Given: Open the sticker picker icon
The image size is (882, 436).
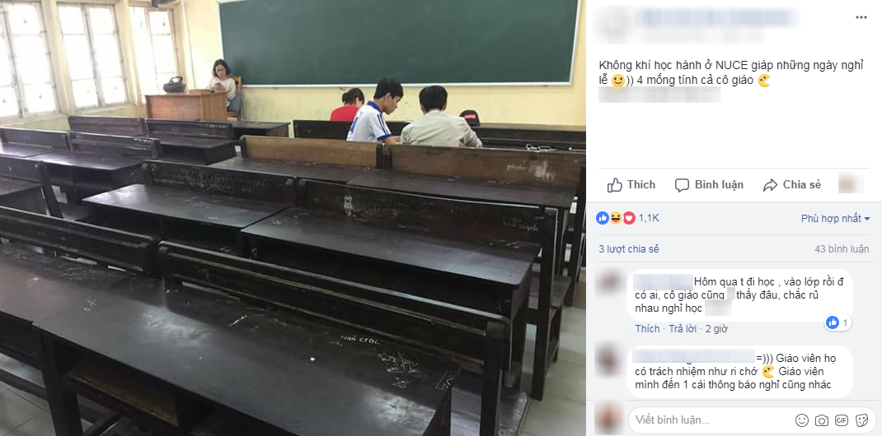Looking at the screenshot, I should tap(861, 420).
